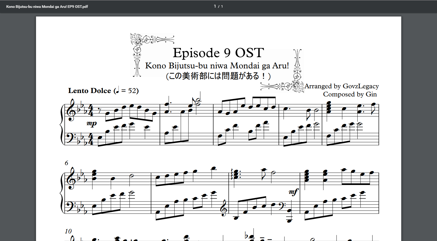Click the 4/4 time signature on the treble staff
This screenshot has width=437, height=241.
pos(91,110)
